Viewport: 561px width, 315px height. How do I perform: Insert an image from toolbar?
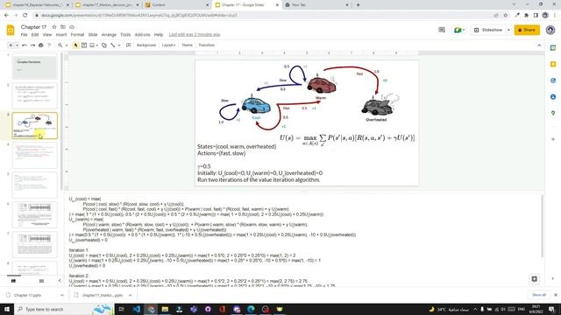click(92, 45)
